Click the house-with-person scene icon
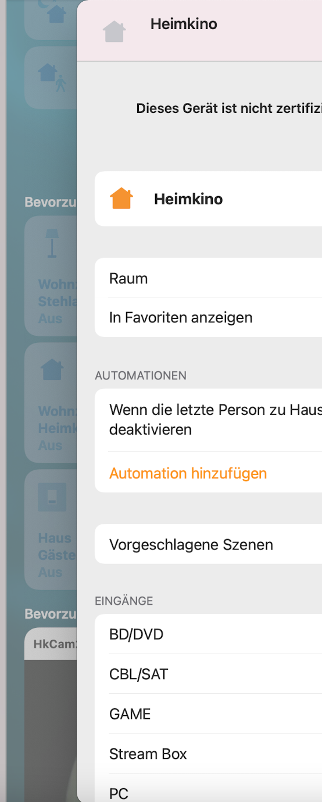 (x=52, y=77)
